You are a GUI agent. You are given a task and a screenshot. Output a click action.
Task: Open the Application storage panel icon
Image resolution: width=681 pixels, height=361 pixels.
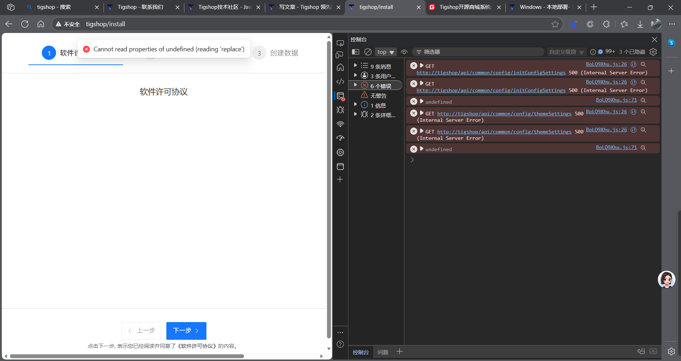click(340, 166)
